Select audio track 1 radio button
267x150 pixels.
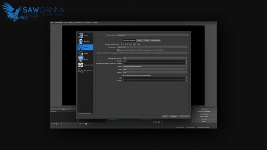[x=118, y=44]
